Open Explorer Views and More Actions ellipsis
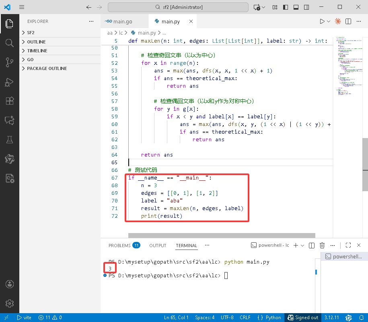 click(x=91, y=21)
